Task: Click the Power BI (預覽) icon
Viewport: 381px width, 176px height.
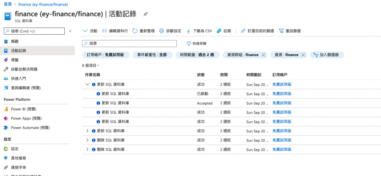Action: [x=6, y=109]
